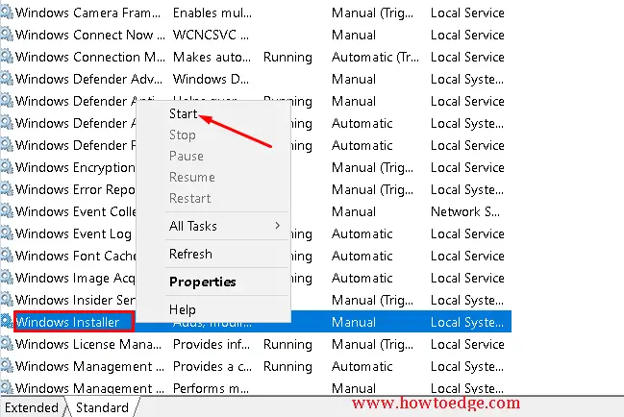The width and height of the screenshot is (624, 417).
Task: Click the Windows Event Collector service name
Action: [x=75, y=211]
